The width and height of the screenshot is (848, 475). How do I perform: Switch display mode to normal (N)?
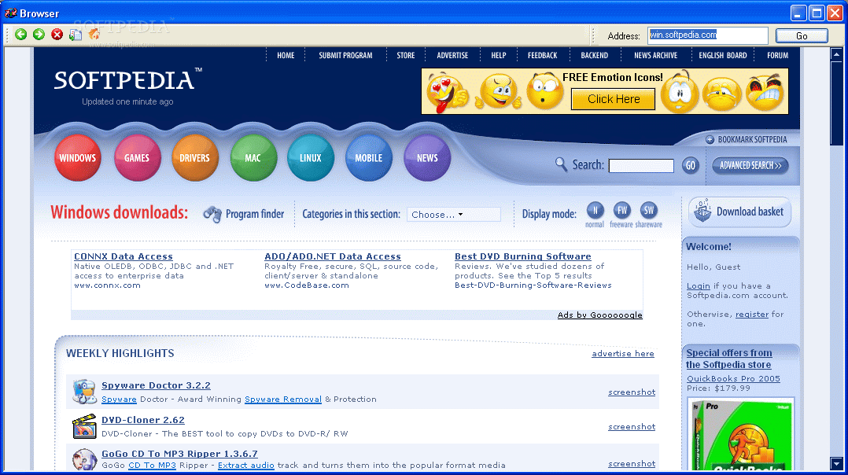point(595,211)
